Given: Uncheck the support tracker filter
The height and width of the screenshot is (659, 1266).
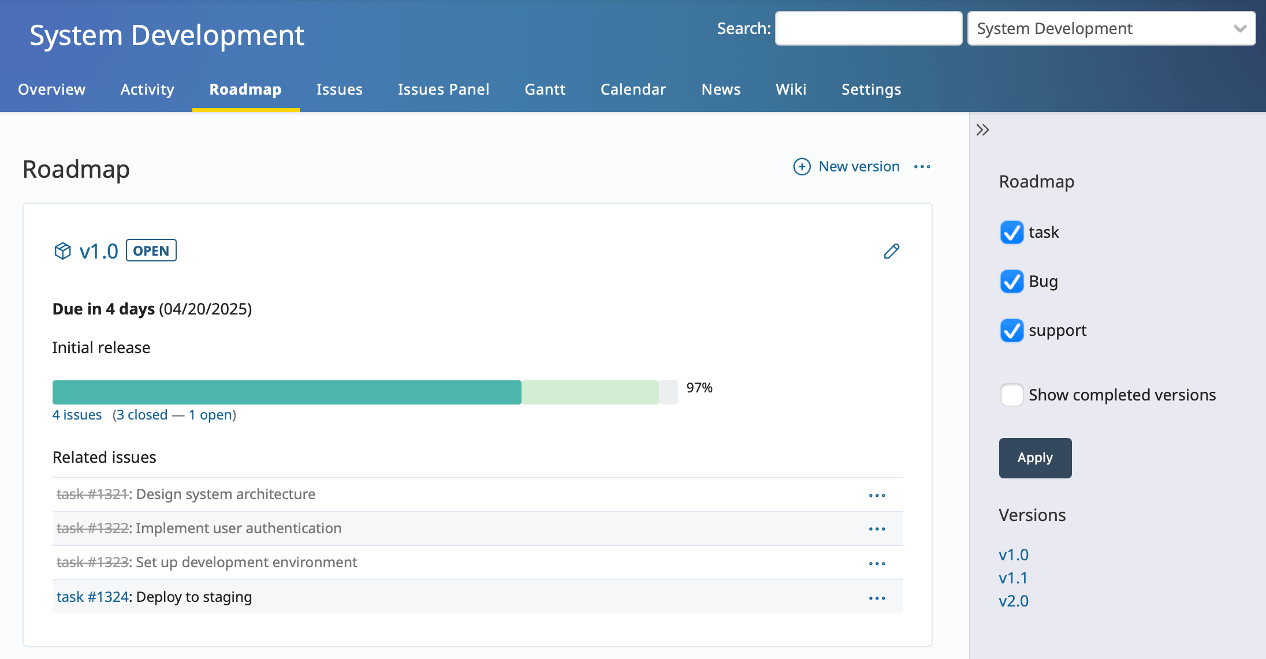Looking at the screenshot, I should 1011,331.
